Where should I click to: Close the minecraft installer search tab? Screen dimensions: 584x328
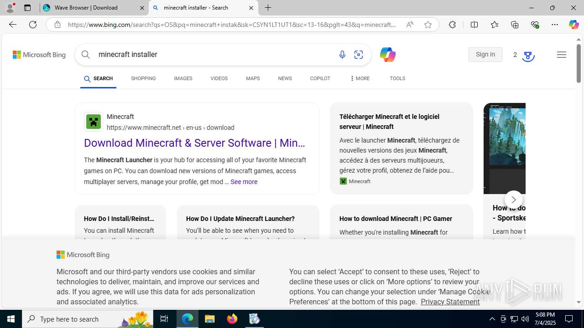[x=251, y=8]
